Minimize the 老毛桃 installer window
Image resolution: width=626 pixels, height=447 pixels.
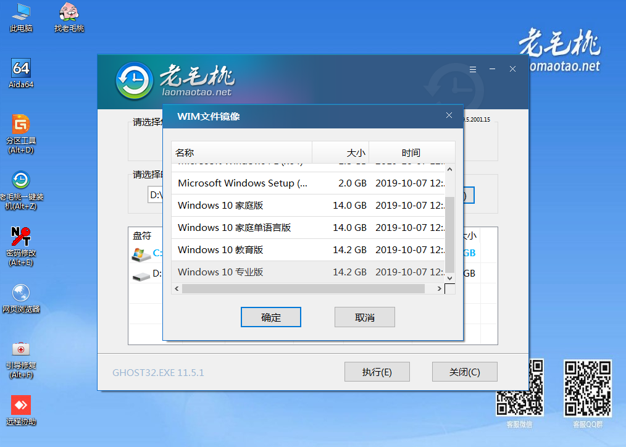click(492, 69)
